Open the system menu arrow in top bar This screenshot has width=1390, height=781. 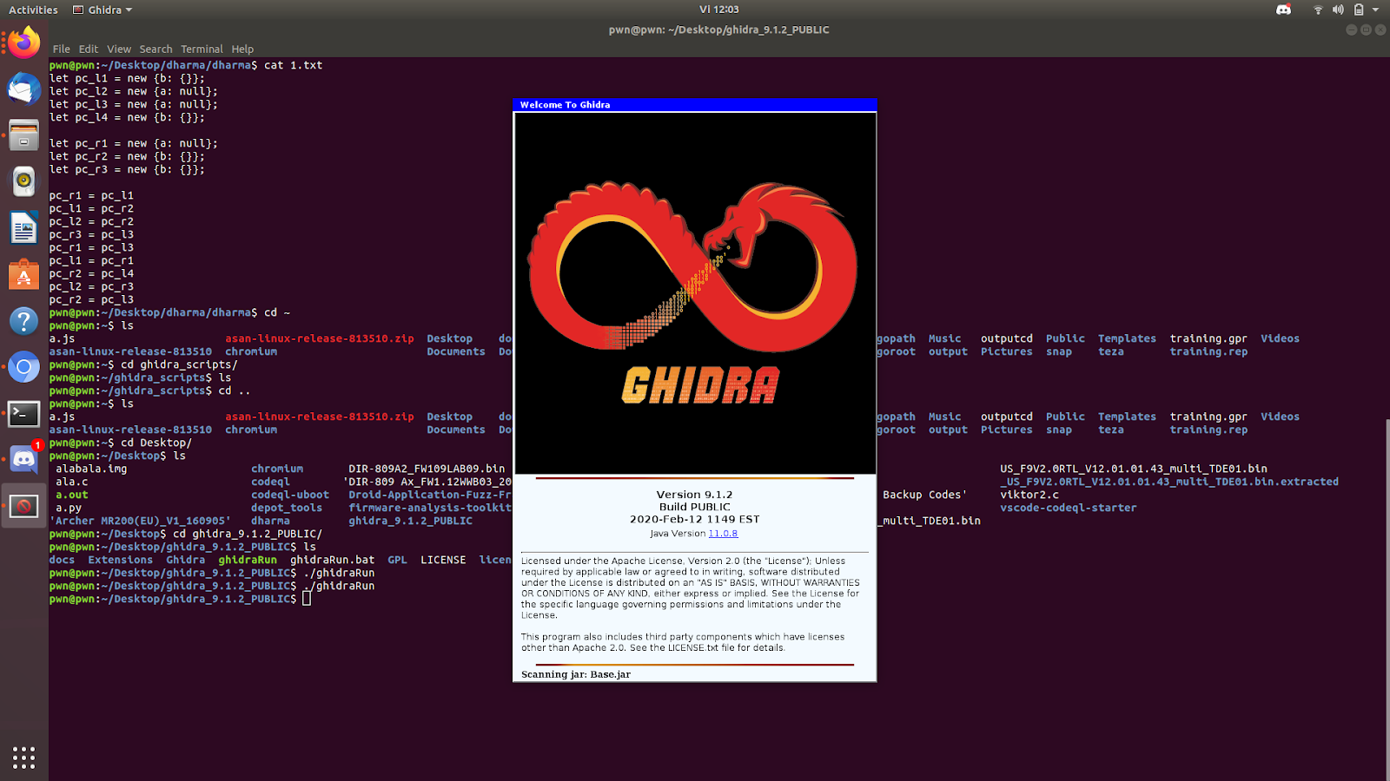click(x=1375, y=10)
